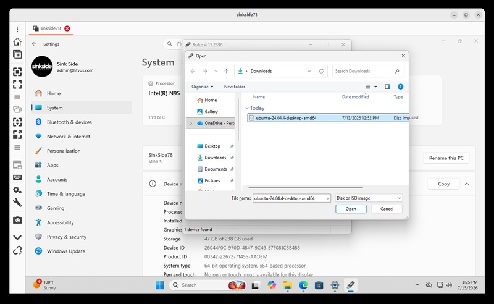Click the new connection plus icon
This screenshot has height=304, width=494.
pos(17,54)
